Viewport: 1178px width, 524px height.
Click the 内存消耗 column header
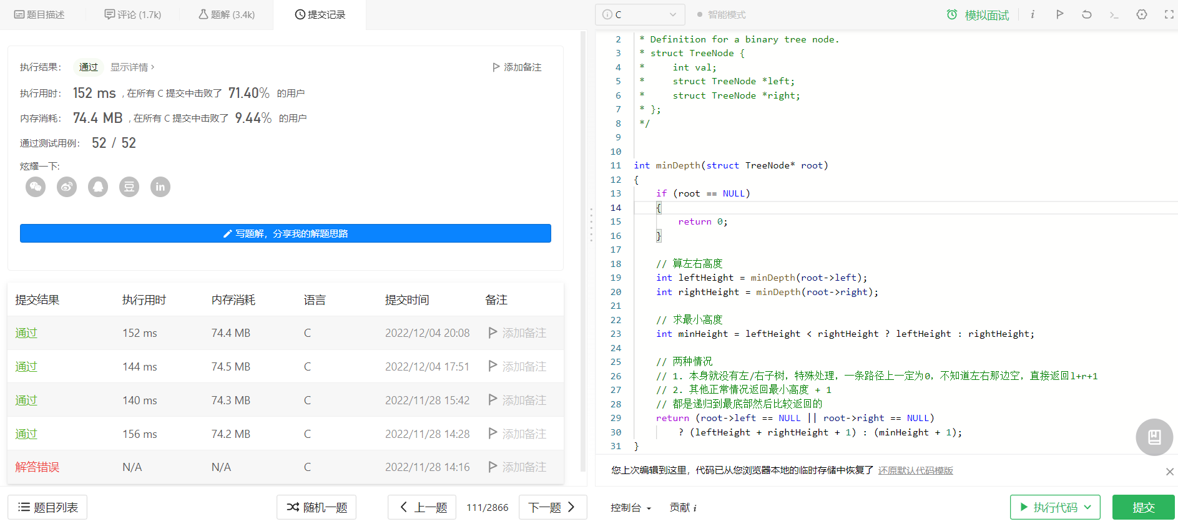click(x=233, y=300)
